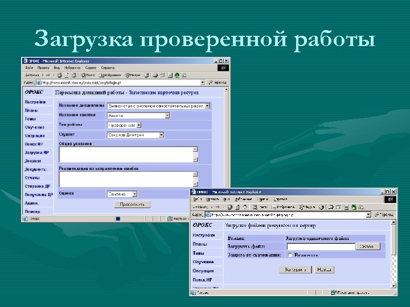410x307 pixels.
Task: Click lower window vertical scrollbar down arrow
Action: pyautogui.click(x=394, y=285)
